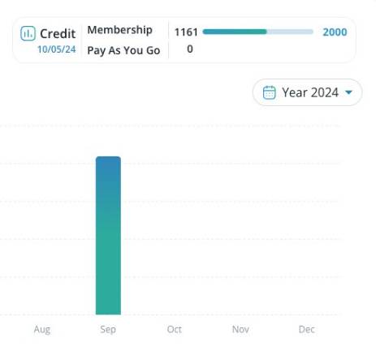Click the calendar icon in year selector

(x=269, y=92)
